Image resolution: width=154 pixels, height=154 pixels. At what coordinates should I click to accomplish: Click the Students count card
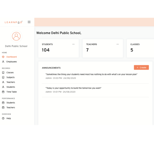[59, 48]
